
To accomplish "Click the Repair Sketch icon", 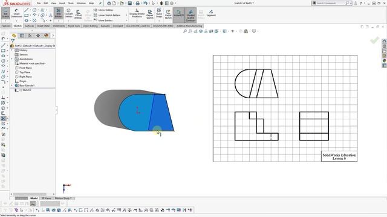I will click(x=150, y=14).
